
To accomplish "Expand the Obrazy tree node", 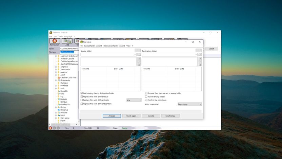I will coord(56,107).
